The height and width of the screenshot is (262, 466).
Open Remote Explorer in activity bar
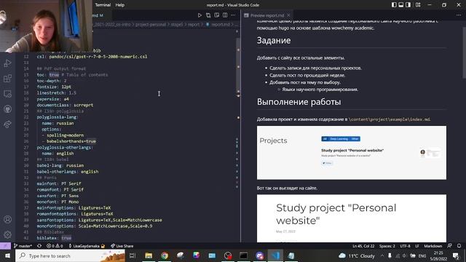7,94
